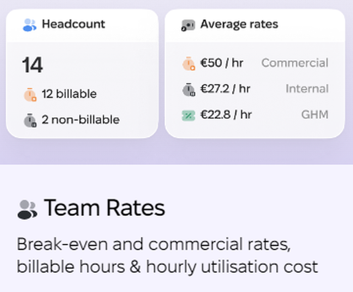Click the €50 / hr commercial rate
The width and height of the screenshot is (353, 292).
coord(222,63)
